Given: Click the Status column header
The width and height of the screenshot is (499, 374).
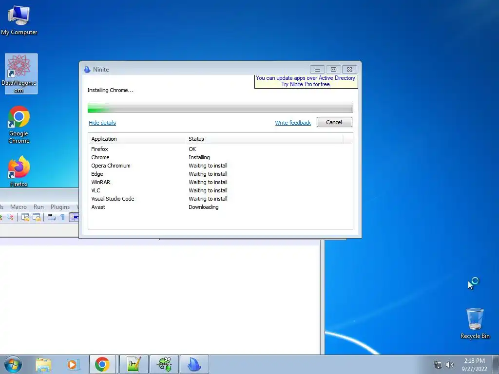Looking at the screenshot, I should [265, 139].
